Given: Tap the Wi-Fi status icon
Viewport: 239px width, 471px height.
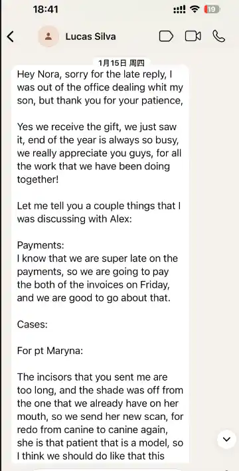Looking at the screenshot, I should (x=195, y=9).
